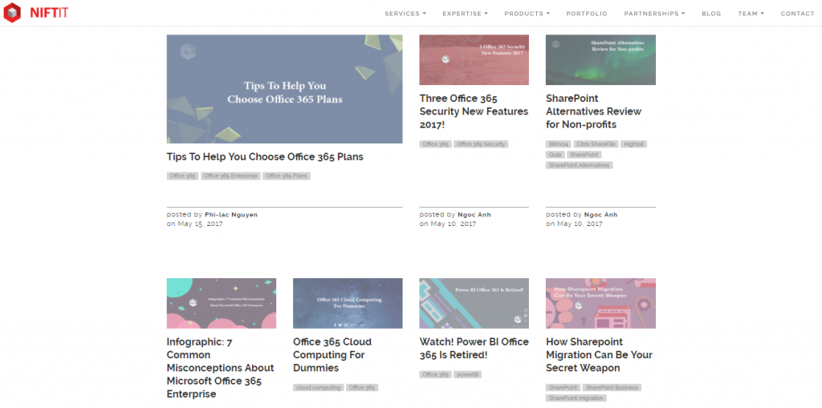Image resolution: width=822 pixels, height=408 pixels.
Task: Open the Tips To Help You Choose featured image
Action: pos(285,89)
